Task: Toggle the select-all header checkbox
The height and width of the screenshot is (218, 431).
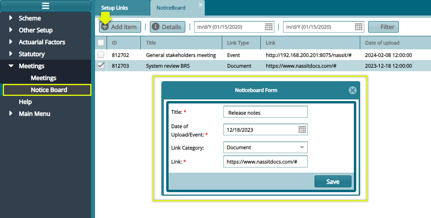Action: click(101, 43)
